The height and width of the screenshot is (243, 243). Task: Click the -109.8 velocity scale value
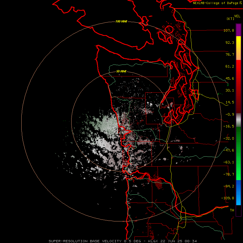[228, 198]
